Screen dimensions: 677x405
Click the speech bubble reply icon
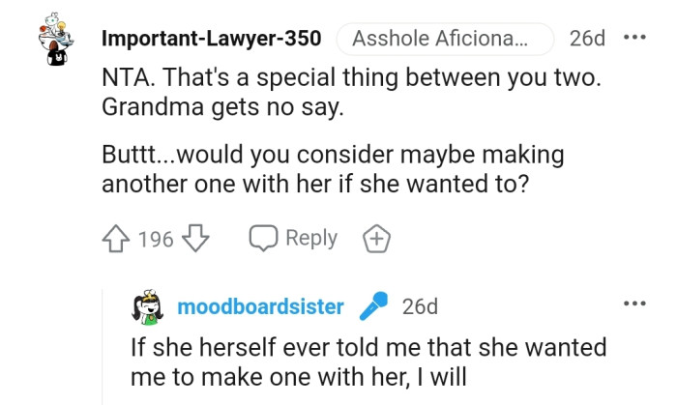pyautogui.click(x=263, y=239)
